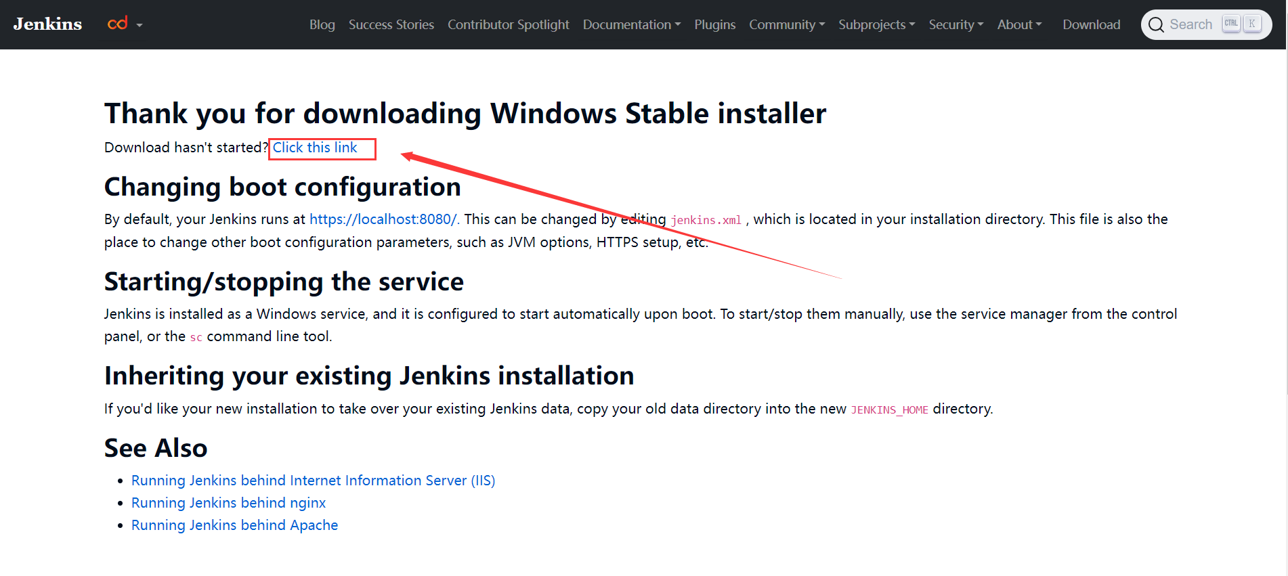Click the Jenkins logo in navbar
The image size is (1288, 576).
click(47, 24)
